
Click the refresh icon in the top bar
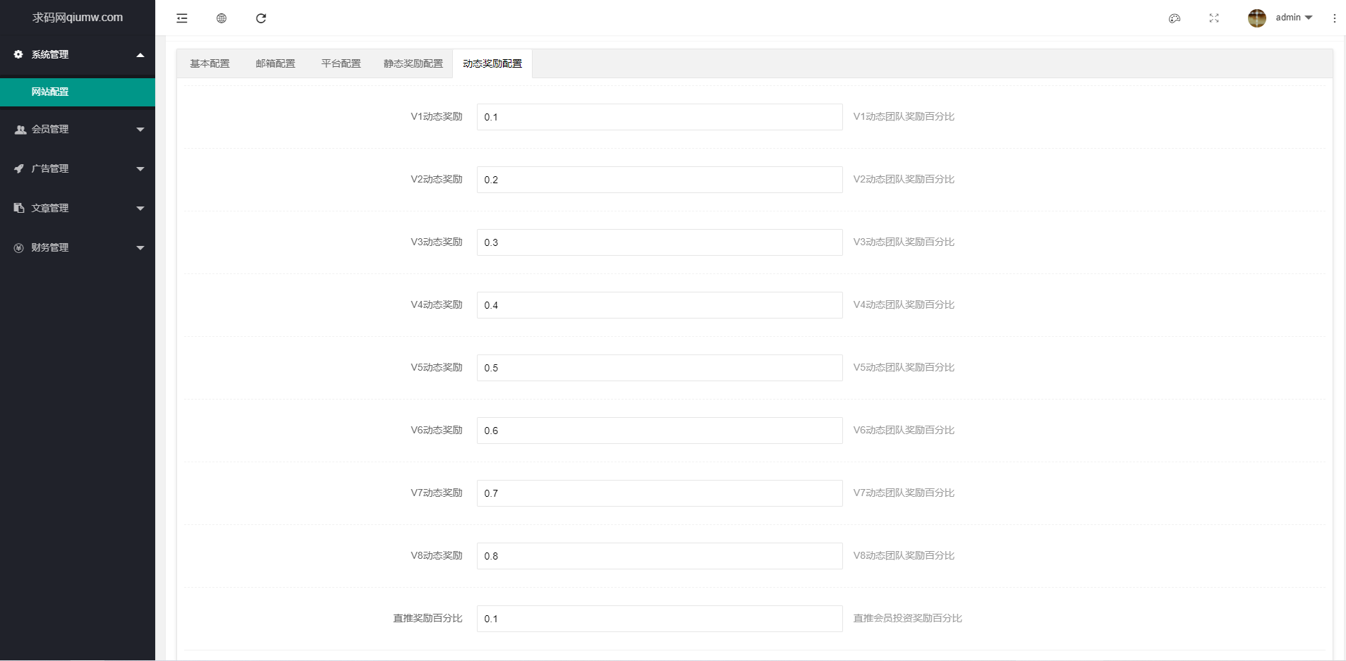[x=261, y=18]
